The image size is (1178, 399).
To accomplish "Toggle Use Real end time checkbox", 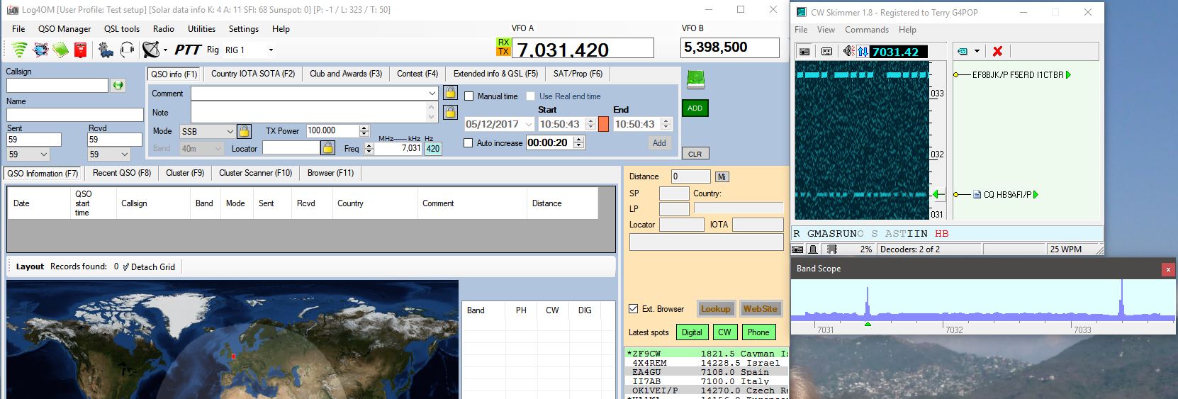I will [531, 96].
